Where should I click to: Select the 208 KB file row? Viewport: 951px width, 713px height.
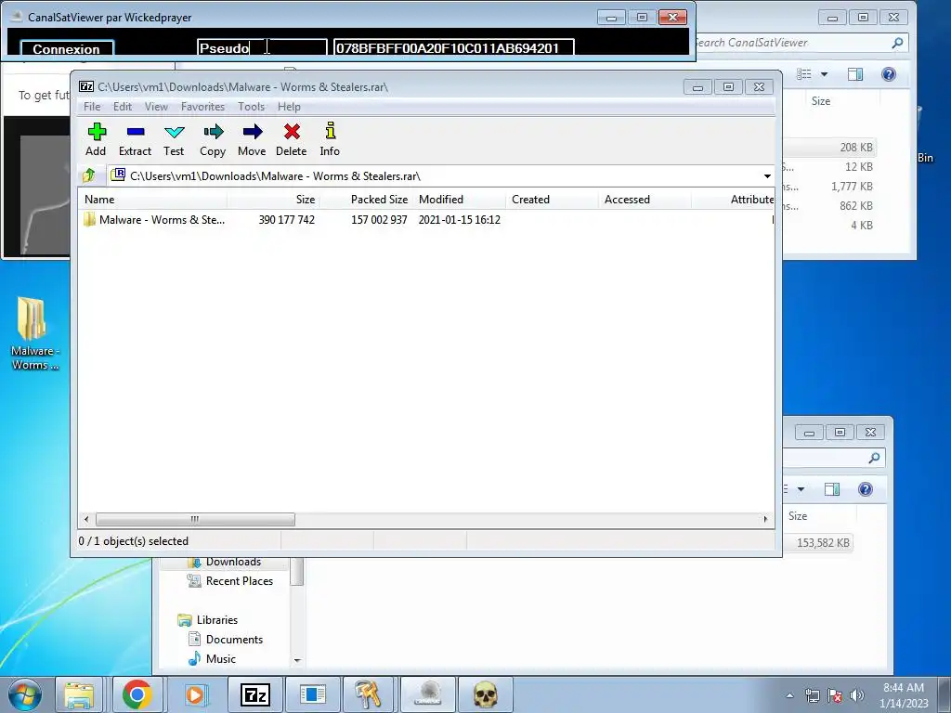829,148
